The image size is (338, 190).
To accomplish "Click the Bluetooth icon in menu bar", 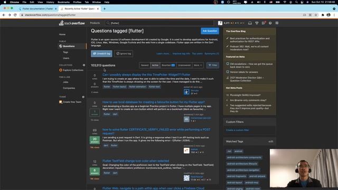I will 265,2.
